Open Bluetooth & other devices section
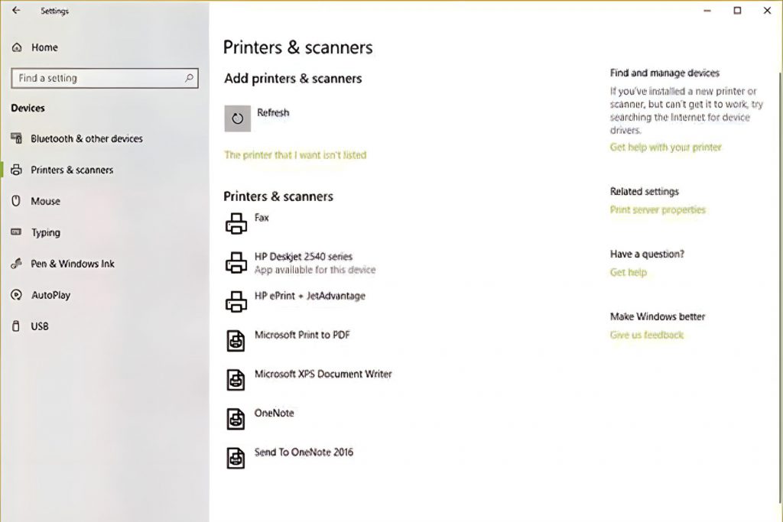 click(86, 139)
